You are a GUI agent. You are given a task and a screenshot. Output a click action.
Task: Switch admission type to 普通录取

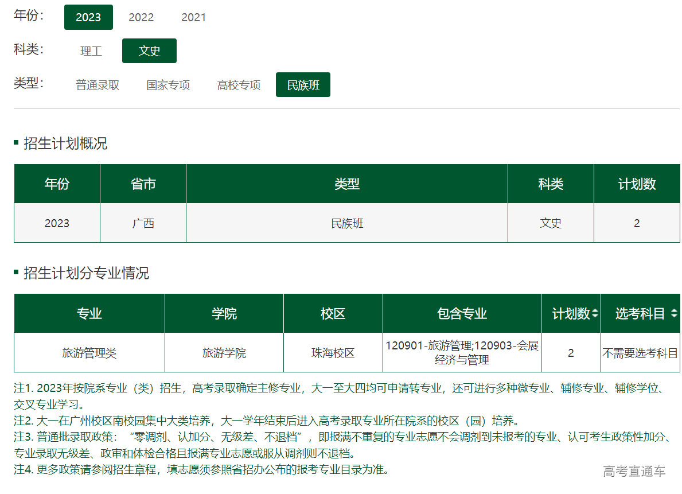click(98, 85)
